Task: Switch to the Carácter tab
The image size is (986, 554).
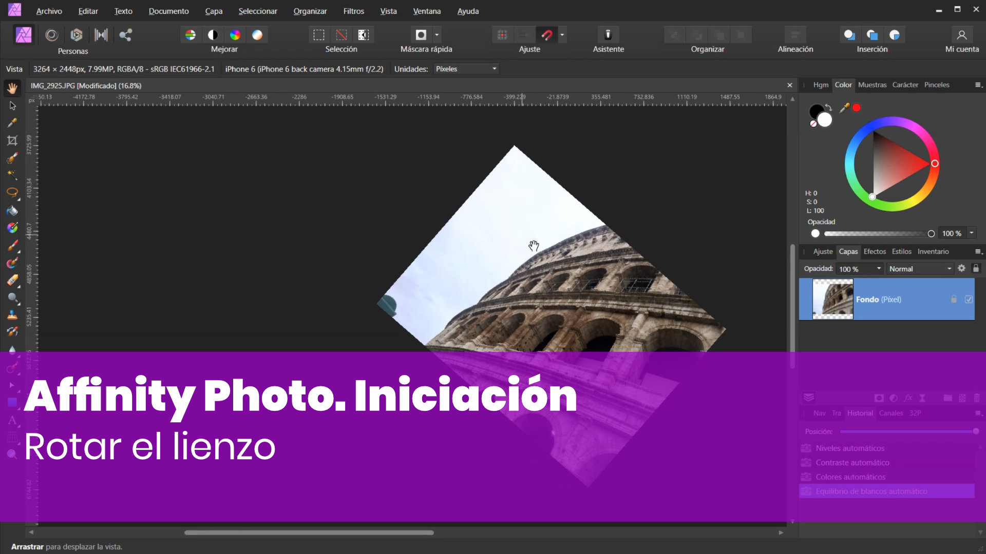Action: pyautogui.click(x=905, y=85)
